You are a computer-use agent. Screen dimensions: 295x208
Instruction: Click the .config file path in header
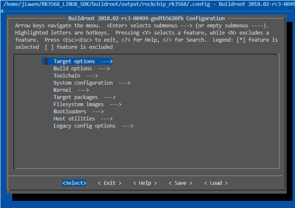(107, 4)
